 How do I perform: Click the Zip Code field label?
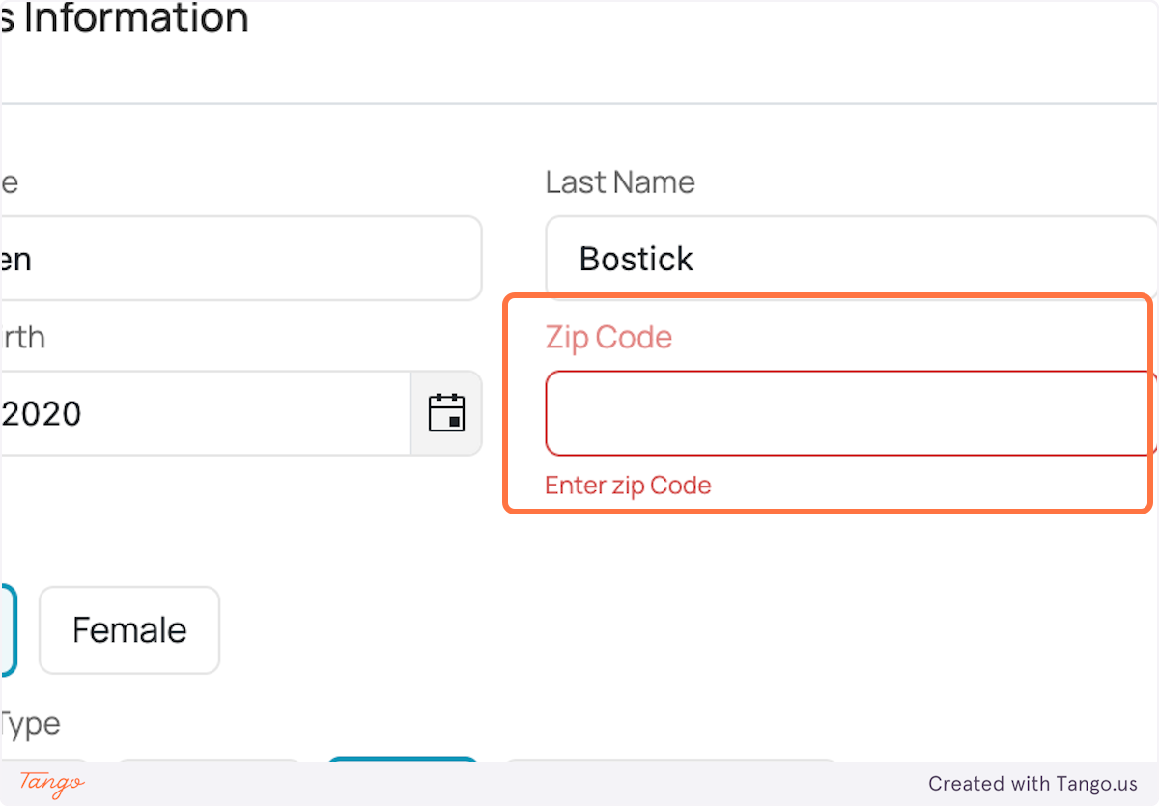click(608, 337)
